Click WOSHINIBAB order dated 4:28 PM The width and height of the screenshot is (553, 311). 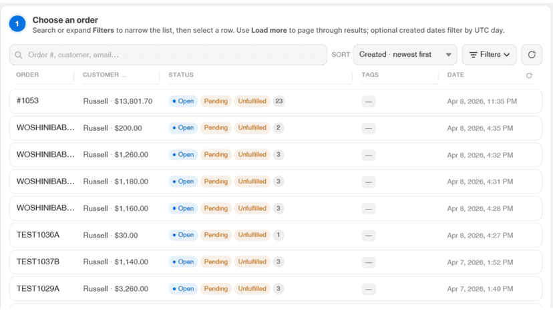[x=276, y=208]
